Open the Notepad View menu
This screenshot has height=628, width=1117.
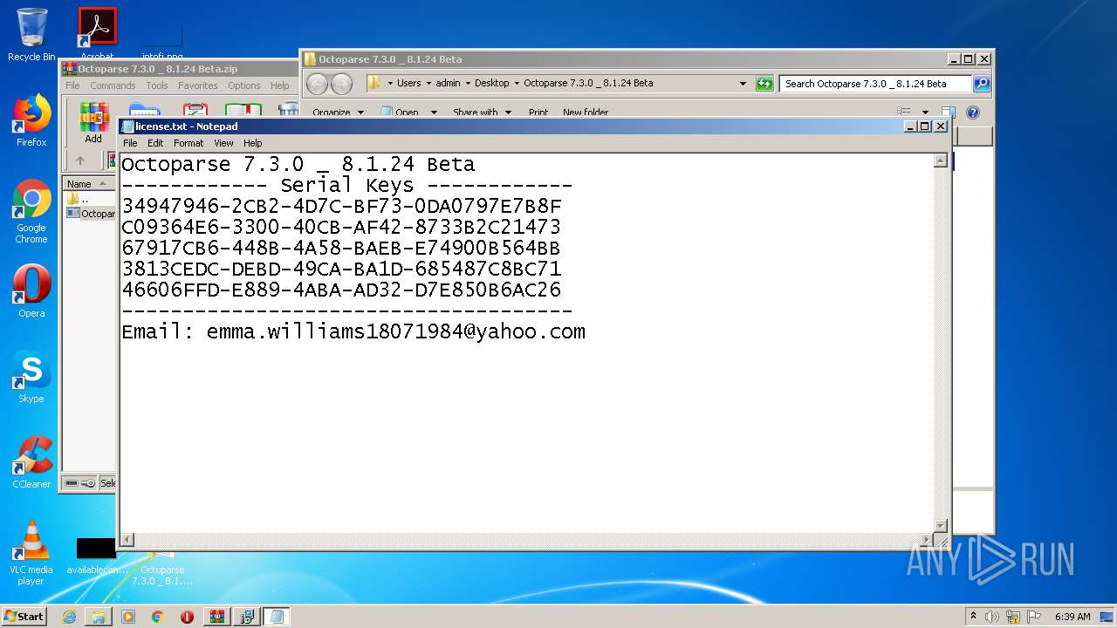coord(223,143)
